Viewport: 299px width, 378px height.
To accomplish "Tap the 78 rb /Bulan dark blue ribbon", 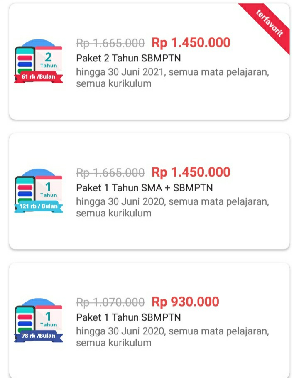I will point(39,336).
